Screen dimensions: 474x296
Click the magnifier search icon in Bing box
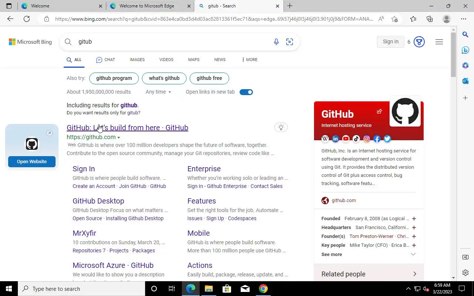[x=68, y=42]
